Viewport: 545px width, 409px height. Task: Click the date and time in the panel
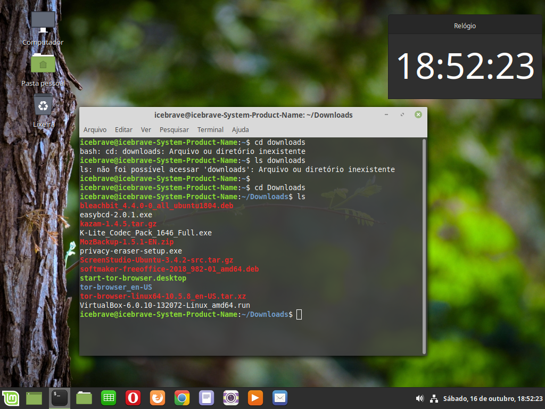[x=493, y=398]
